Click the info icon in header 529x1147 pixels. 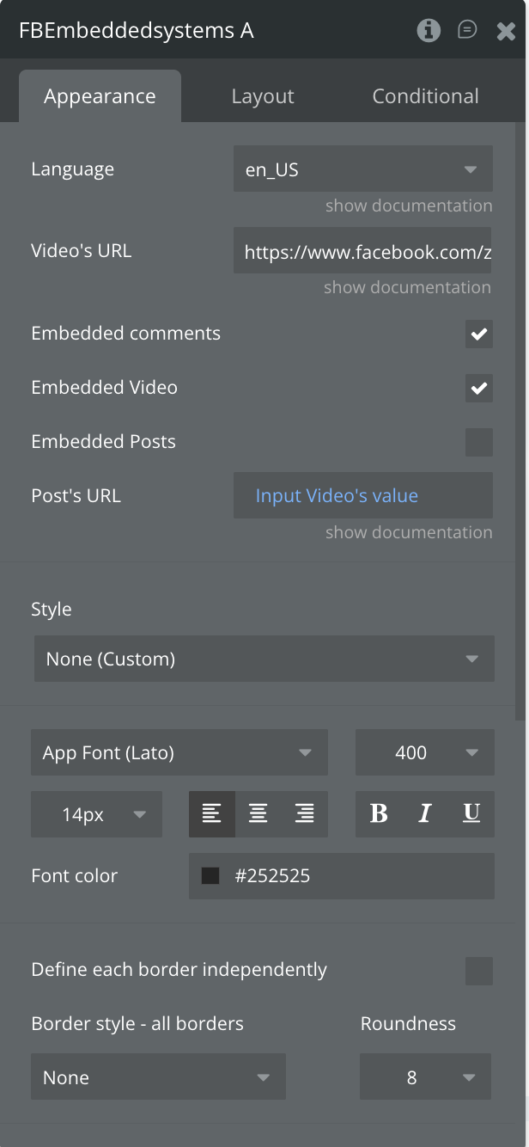429,31
